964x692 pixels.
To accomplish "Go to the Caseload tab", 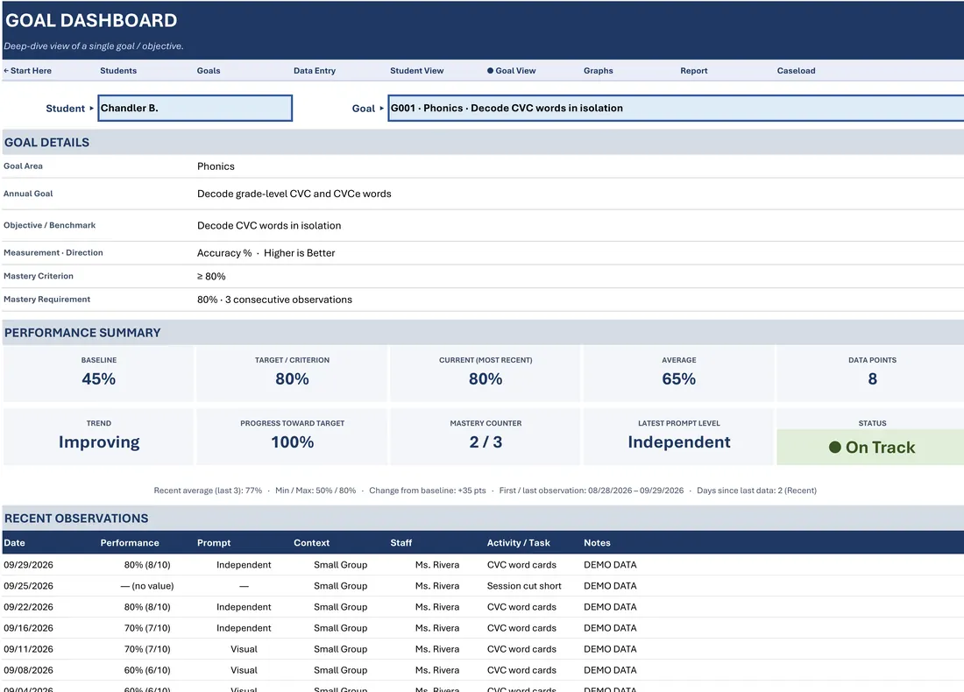I will coord(796,71).
